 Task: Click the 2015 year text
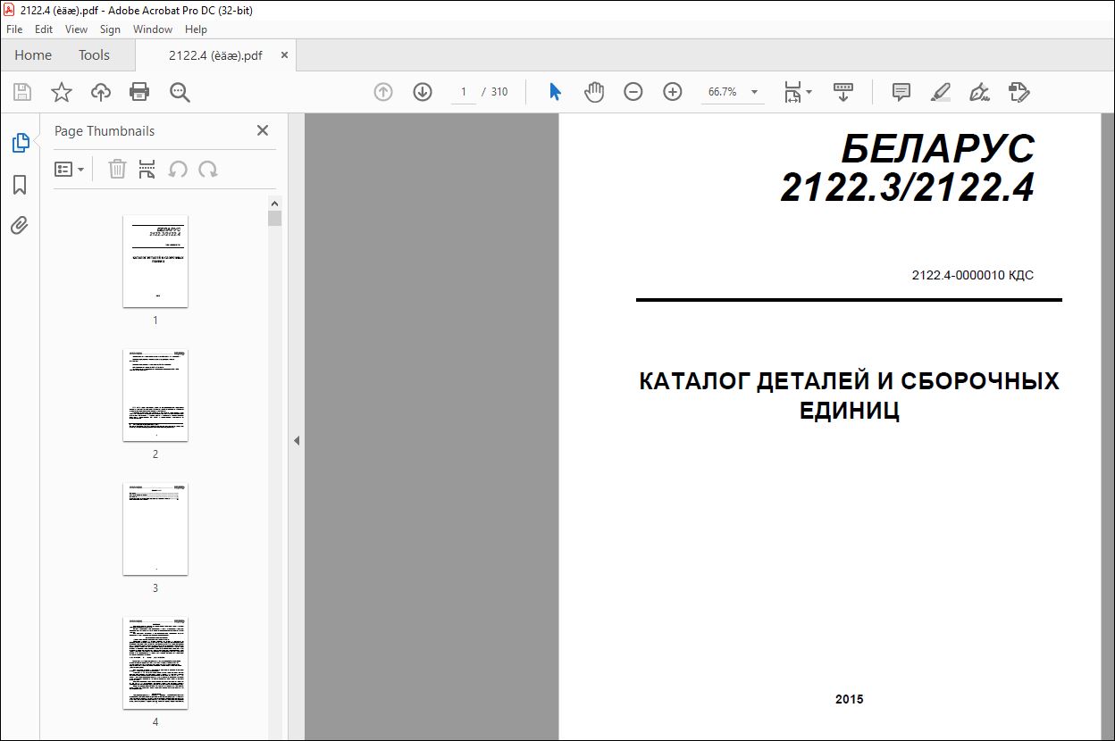[850, 699]
